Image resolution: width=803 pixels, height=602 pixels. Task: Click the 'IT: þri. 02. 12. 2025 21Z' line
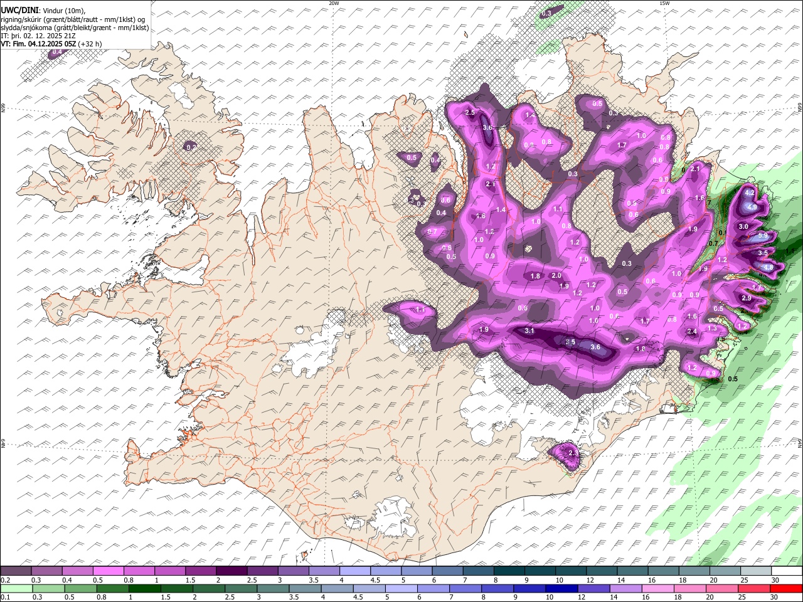click(38, 36)
